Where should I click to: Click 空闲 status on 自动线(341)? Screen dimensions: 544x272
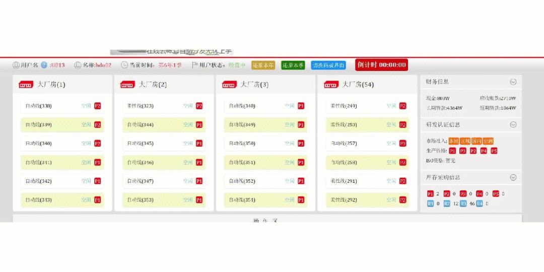[86, 162]
